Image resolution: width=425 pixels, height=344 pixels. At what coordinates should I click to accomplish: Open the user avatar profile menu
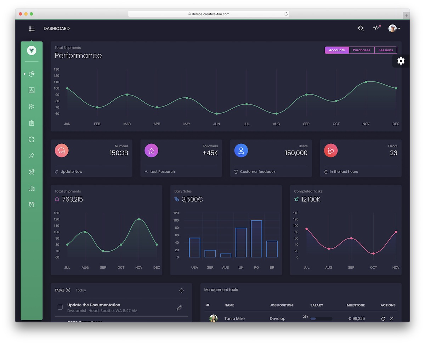tap(394, 28)
